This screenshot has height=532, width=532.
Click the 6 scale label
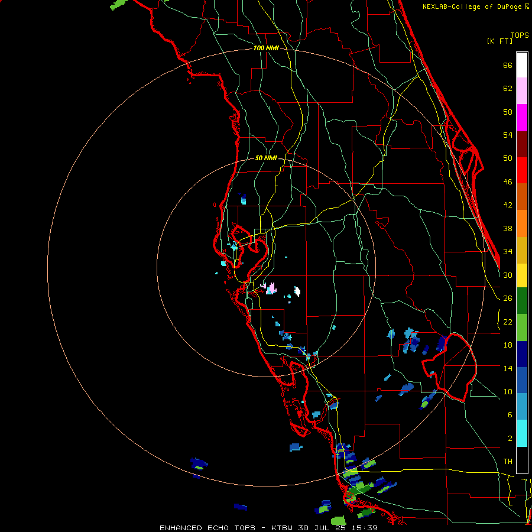pos(510,414)
